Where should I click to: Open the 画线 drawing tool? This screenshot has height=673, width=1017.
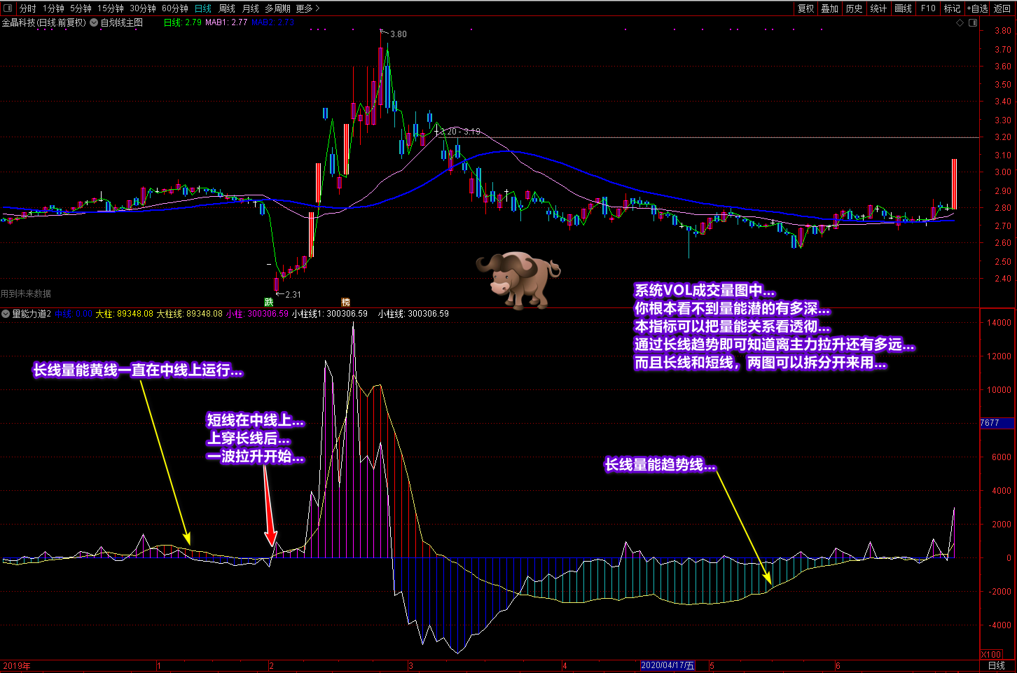tap(904, 8)
